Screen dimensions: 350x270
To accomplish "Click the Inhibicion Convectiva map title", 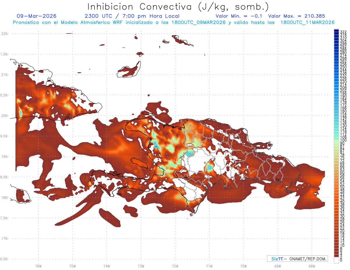I will [178, 7].
